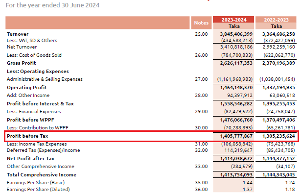Click the Administrative & Selling Expenses label
The image size is (302, 196).
point(45,79)
